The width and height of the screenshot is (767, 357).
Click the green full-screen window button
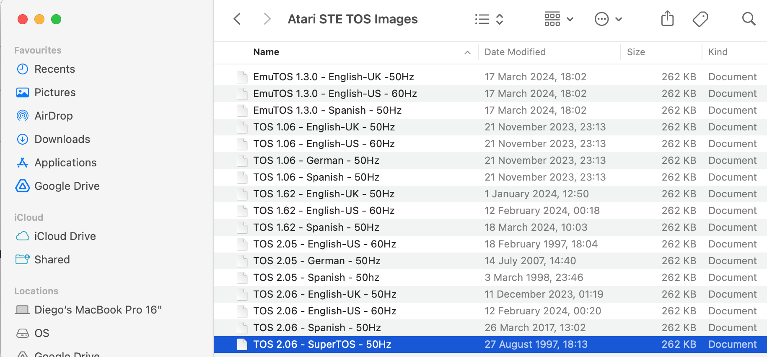(56, 19)
